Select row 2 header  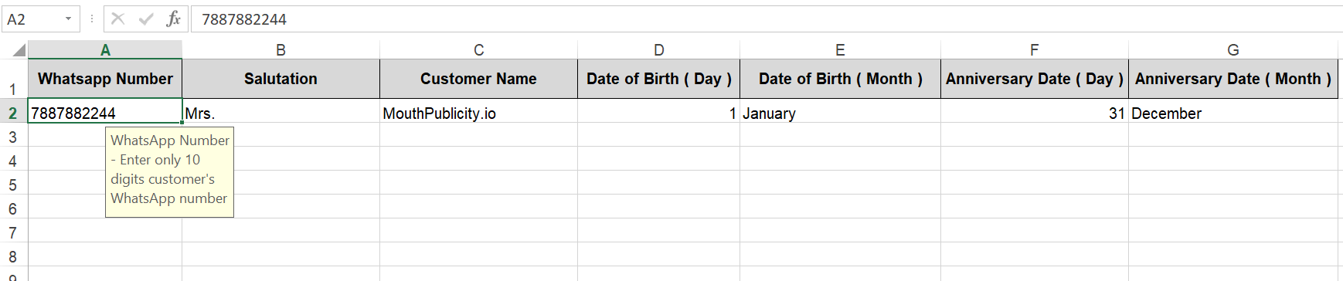click(x=13, y=113)
